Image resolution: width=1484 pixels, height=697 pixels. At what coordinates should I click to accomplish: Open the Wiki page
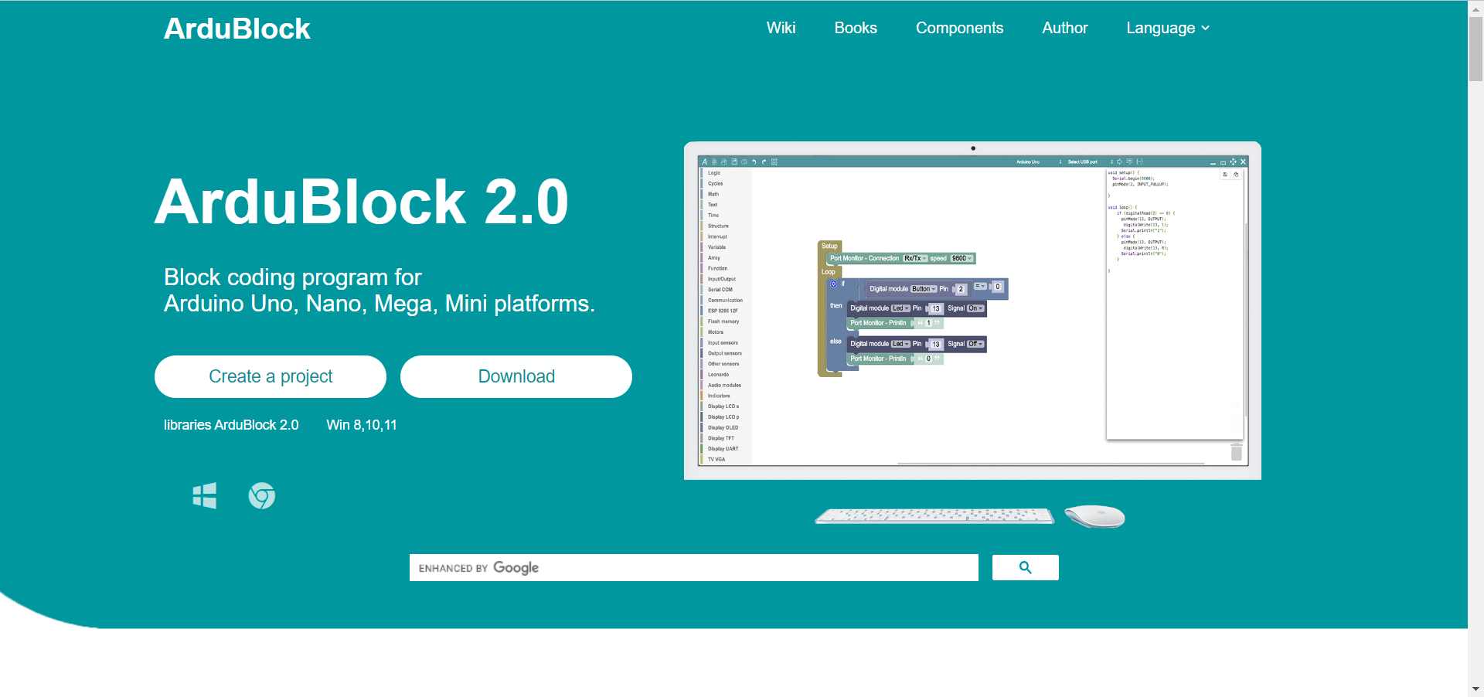tap(781, 28)
